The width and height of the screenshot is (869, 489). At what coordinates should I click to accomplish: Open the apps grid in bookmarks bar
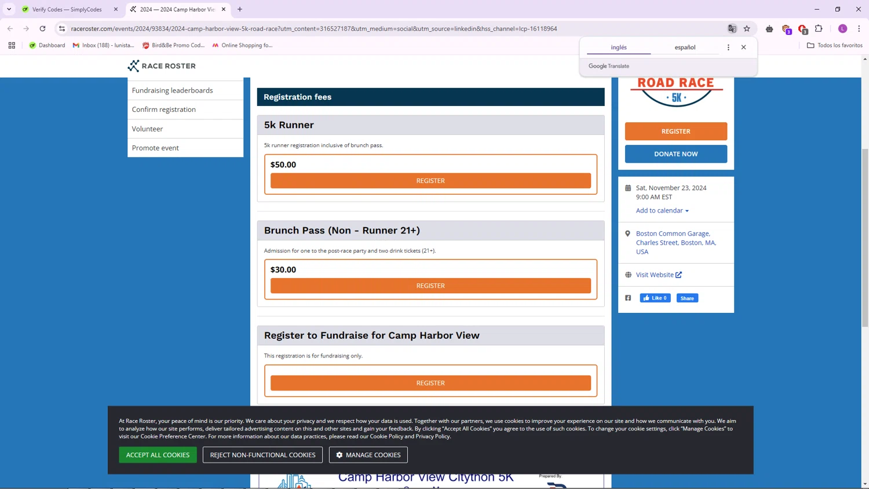click(x=12, y=45)
